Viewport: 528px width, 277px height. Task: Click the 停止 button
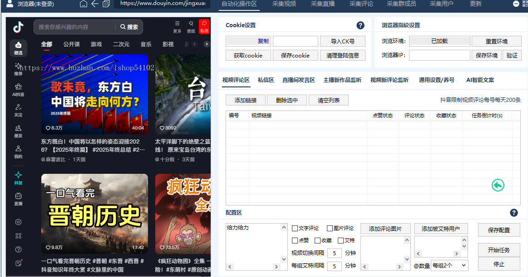(x=498, y=264)
